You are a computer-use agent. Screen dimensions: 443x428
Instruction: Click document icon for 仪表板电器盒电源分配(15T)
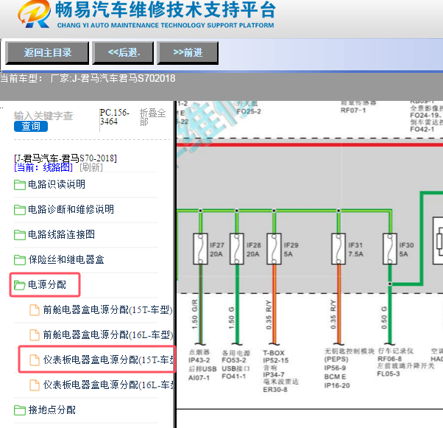point(35,360)
